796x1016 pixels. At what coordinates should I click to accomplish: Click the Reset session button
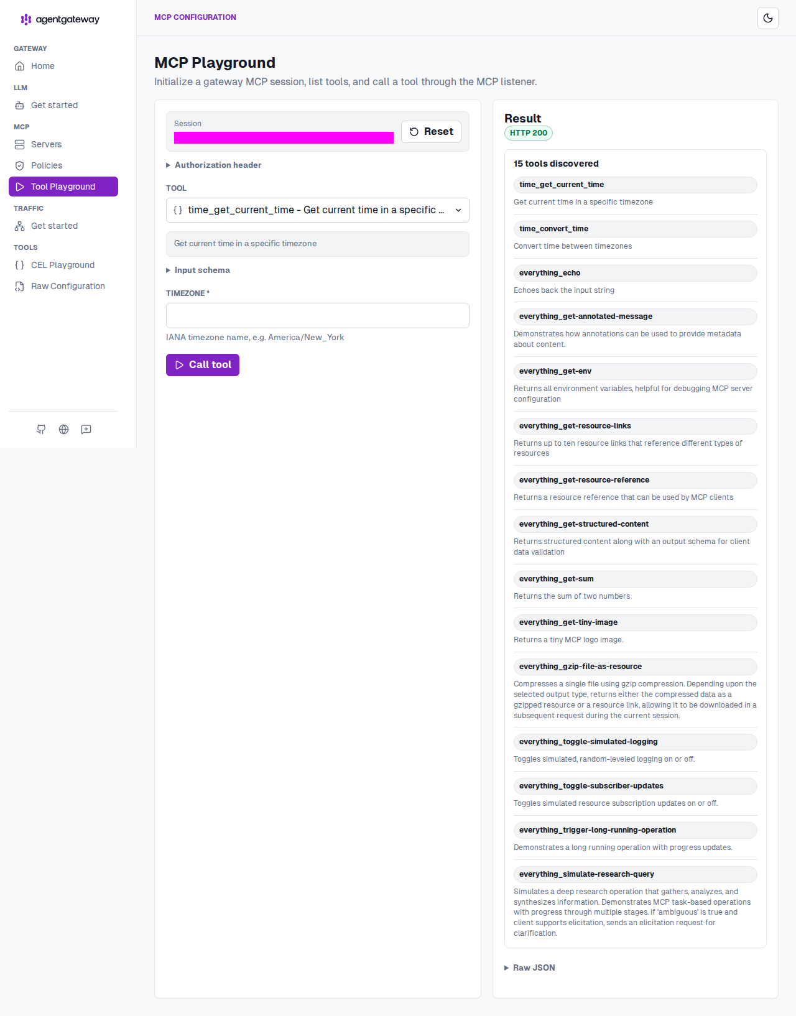pos(431,132)
